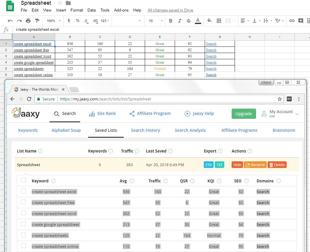Click the Redo icon in Sheets toolbar
The image size is (310, 252).
click(x=19, y=21)
